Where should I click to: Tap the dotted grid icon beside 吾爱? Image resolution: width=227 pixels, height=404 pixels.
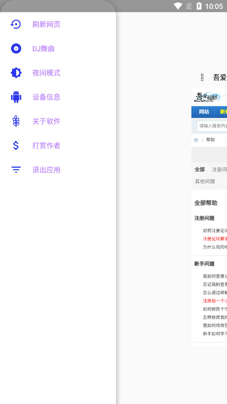(x=202, y=77)
